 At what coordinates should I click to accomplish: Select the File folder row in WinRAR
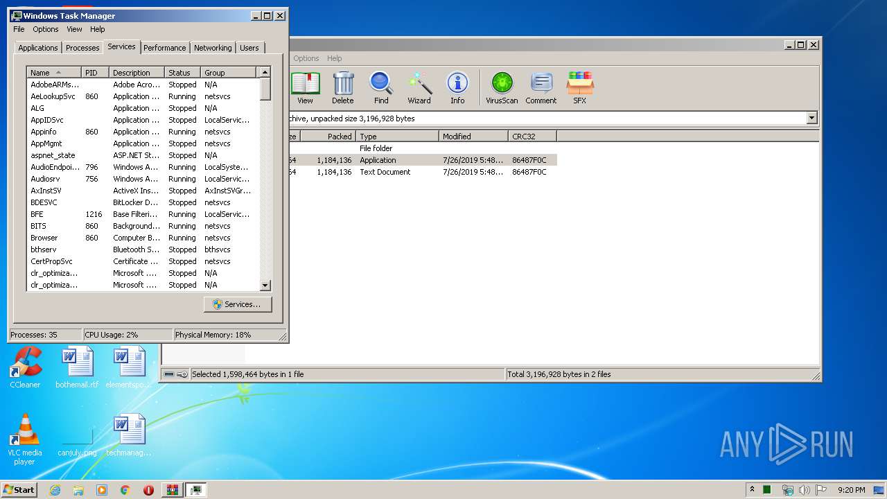click(423, 148)
